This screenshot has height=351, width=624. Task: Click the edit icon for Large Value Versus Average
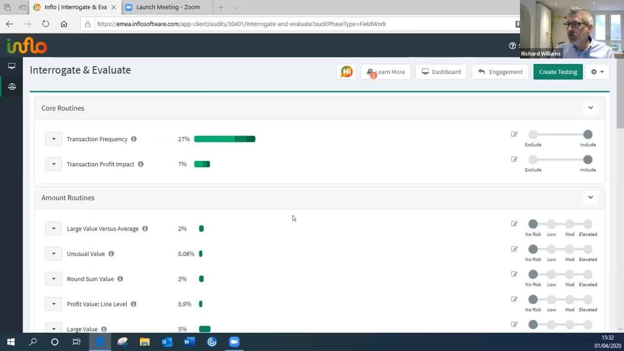click(514, 224)
